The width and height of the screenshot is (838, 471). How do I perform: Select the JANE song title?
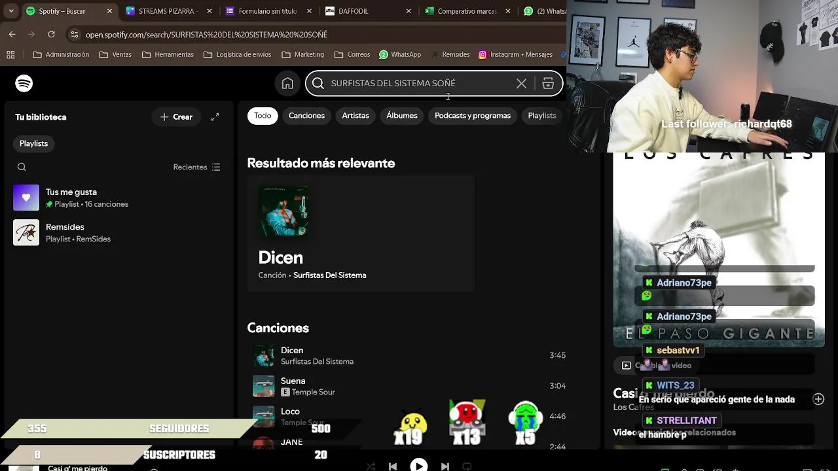pos(291,442)
